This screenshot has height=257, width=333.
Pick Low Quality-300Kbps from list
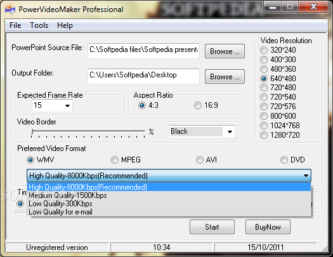point(169,204)
